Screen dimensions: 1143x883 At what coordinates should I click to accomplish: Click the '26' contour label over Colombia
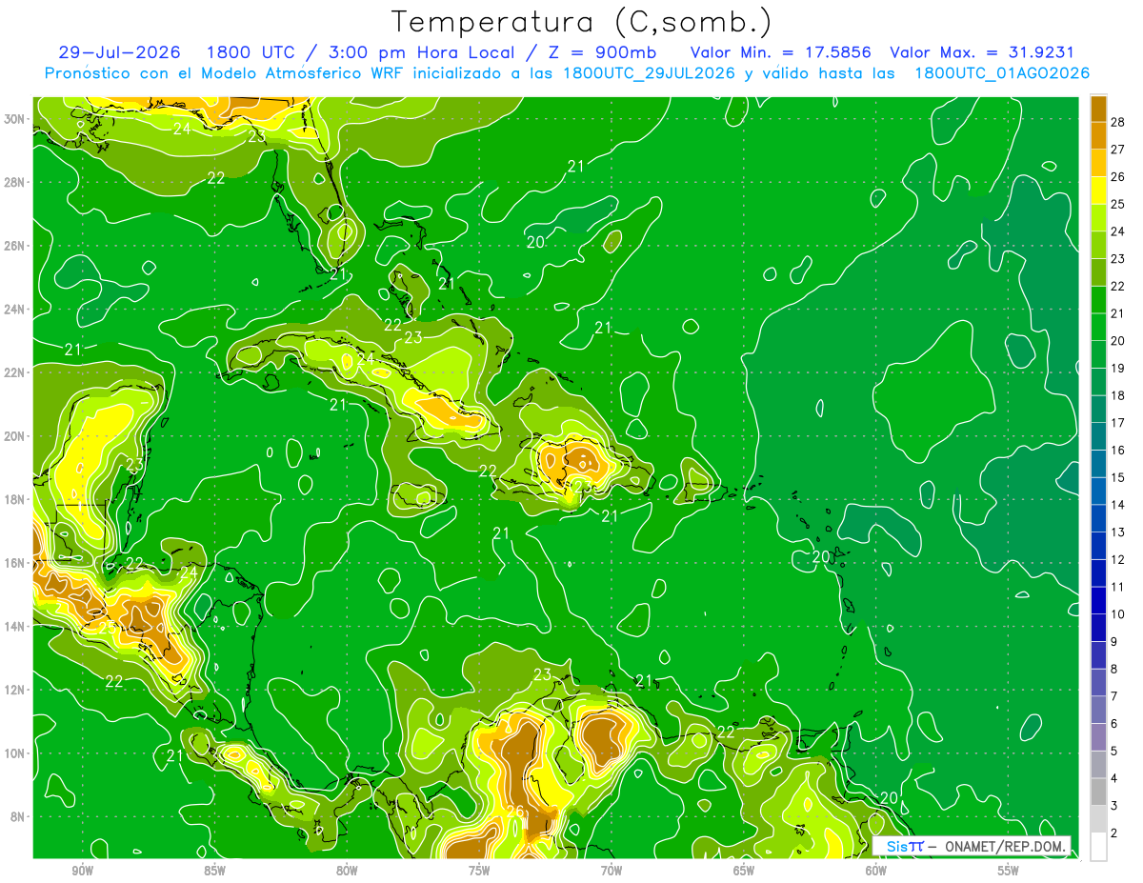click(515, 812)
